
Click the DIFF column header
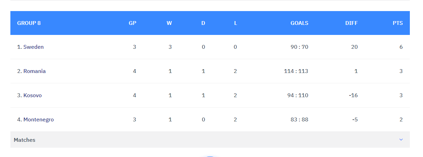[x=351, y=23]
